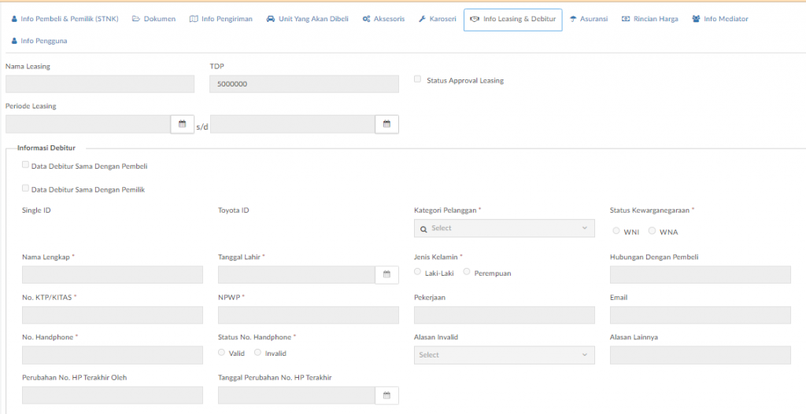The width and height of the screenshot is (806, 414).
Task: Open calendar for Periode Leasing end date
Action: [x=387, y=124]
